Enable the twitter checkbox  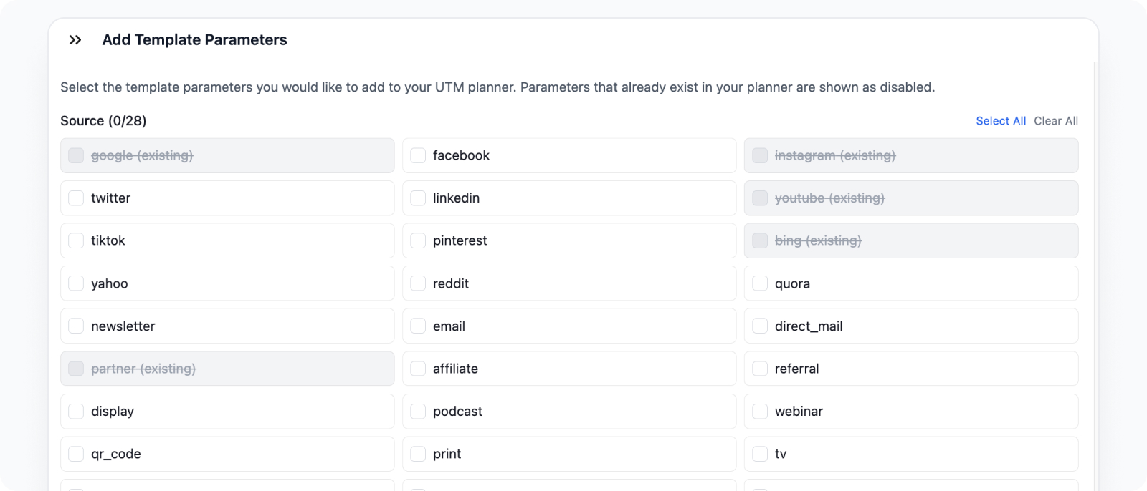(76, 198)
